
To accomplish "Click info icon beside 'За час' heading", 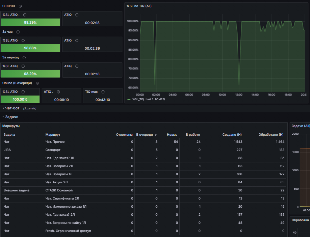I will pos(18,32).
